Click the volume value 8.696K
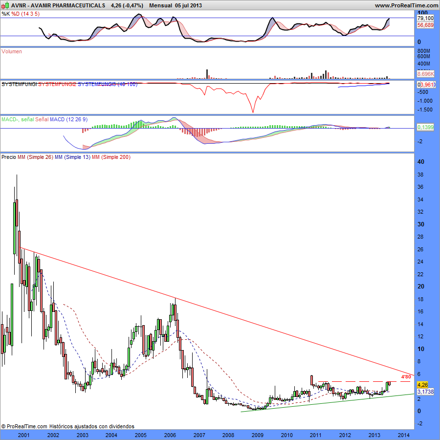440x440 pixels. click(x=425, y=74)
